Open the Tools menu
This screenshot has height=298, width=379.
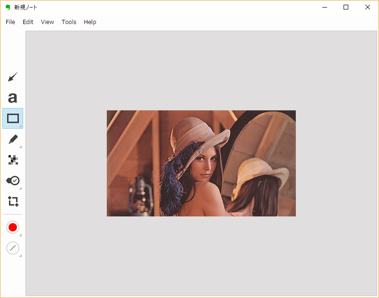point(69,22)
